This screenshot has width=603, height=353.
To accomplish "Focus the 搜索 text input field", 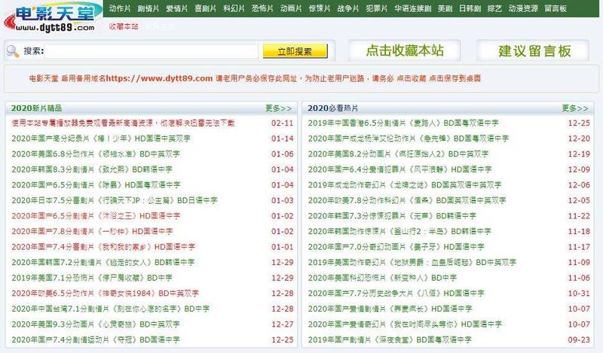I will click(152, 51).
